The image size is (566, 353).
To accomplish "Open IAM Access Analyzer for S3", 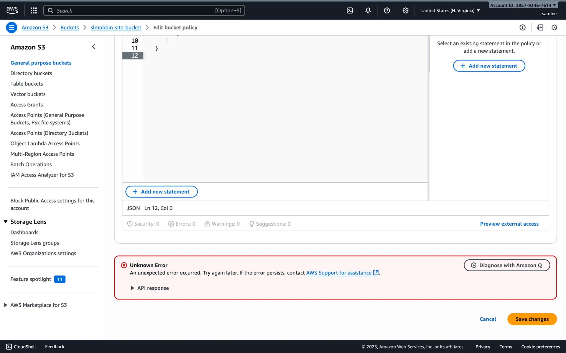I will click(42, 175).
